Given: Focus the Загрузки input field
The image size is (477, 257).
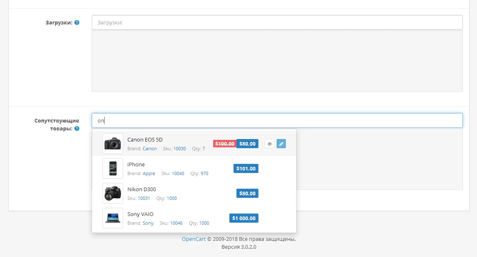Looking at the screenshot, I should click(277, 22).
